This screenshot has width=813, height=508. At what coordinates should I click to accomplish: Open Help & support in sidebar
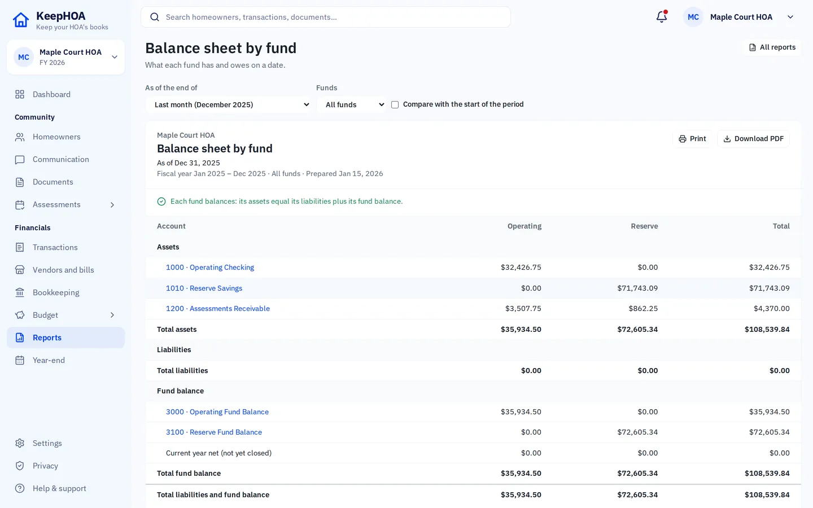point(65,488)
